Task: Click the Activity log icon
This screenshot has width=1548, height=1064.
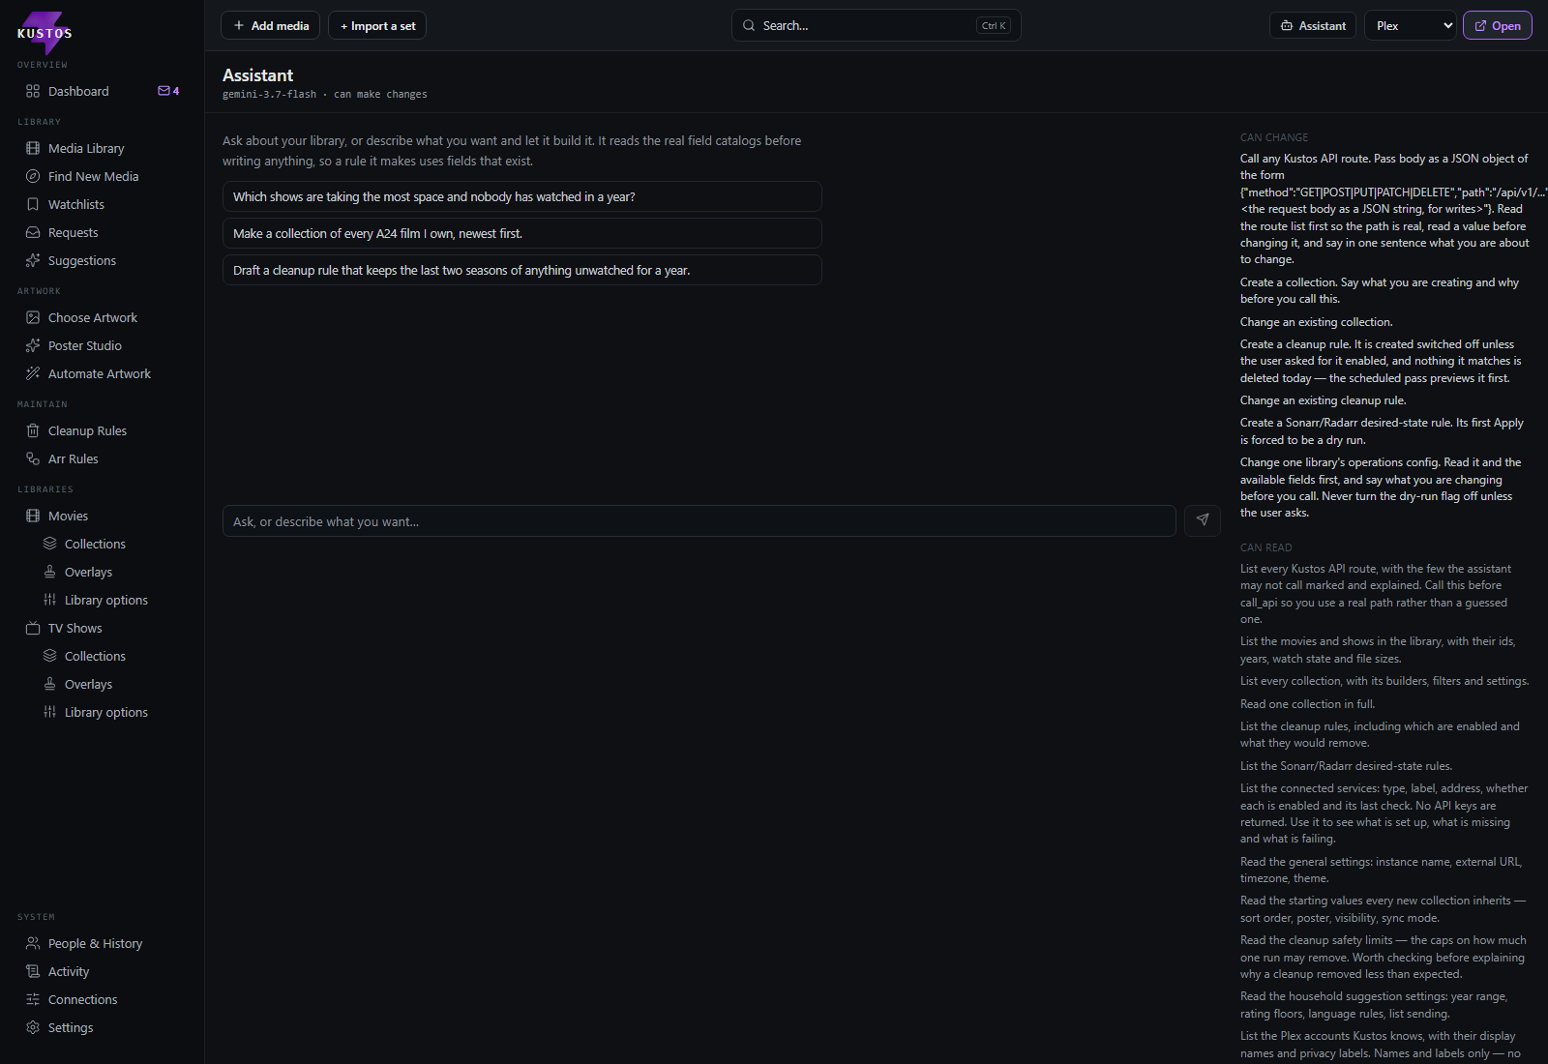Action: 33,971
